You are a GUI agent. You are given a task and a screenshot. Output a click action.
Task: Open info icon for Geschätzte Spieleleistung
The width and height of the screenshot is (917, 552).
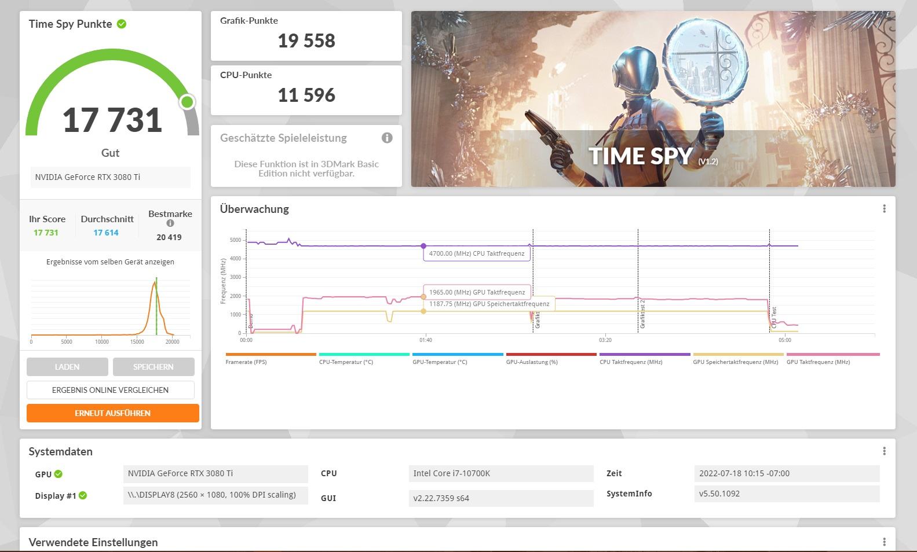tap(387, 138)
